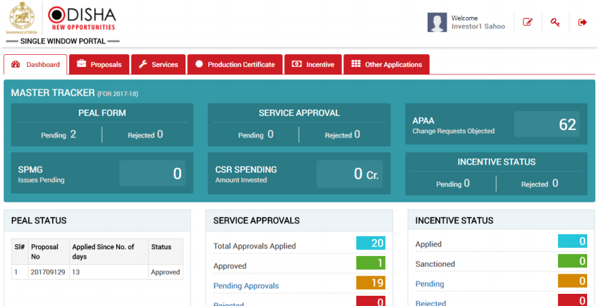
Task: Click the user avatar picture
Action: [x=437, y=22]
